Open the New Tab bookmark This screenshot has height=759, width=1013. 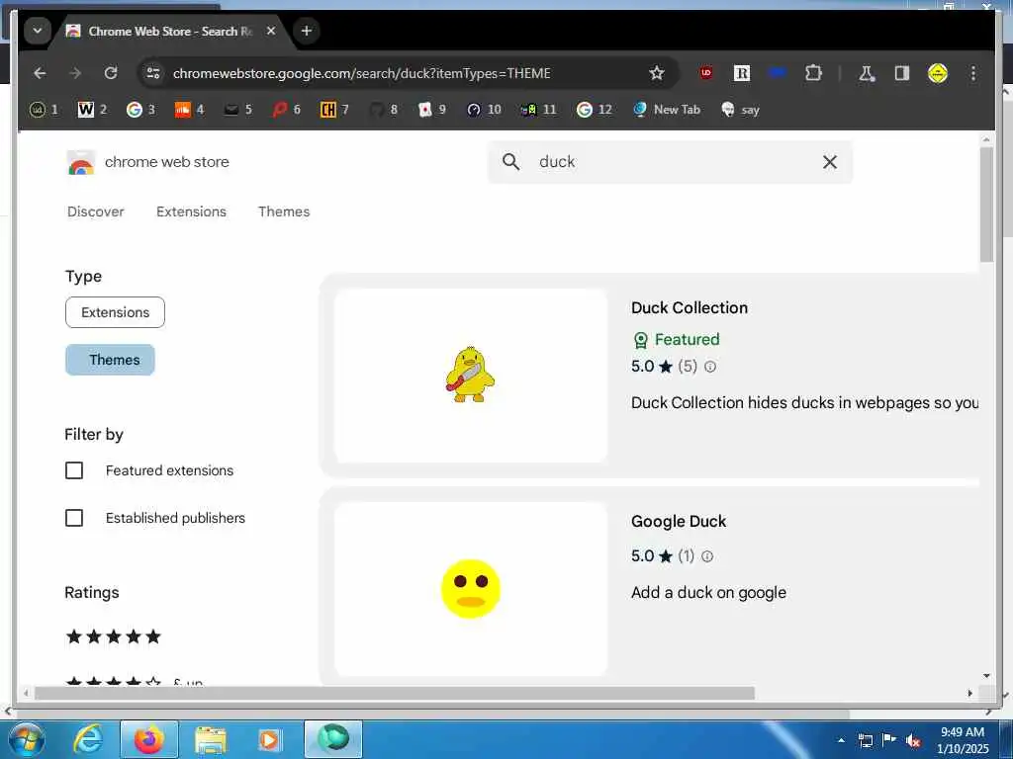pyautogui.click(x=668, y=109)
